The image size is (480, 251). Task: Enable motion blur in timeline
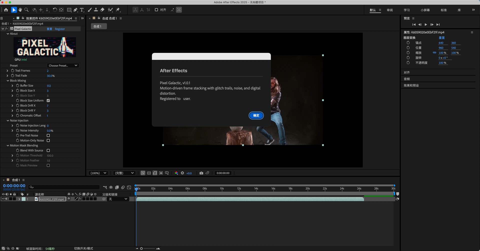click(x=123, y=187)
